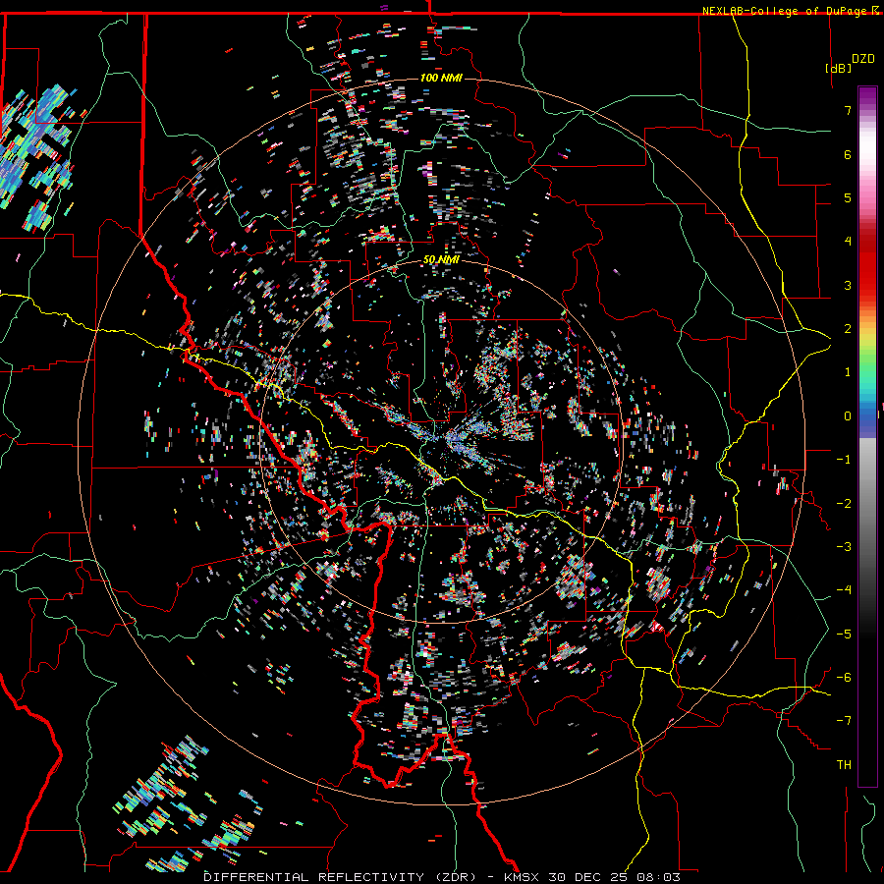Click the -2 value on the scale

(844, 504)
